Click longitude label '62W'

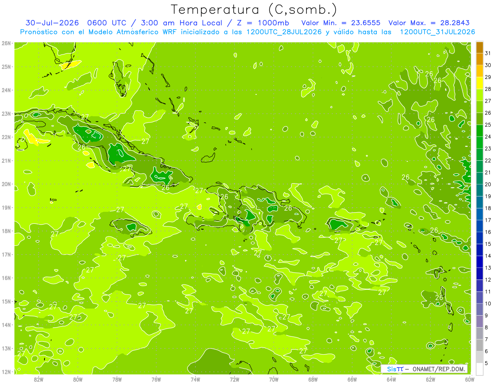pyautogui.click(x=430, y=379)
